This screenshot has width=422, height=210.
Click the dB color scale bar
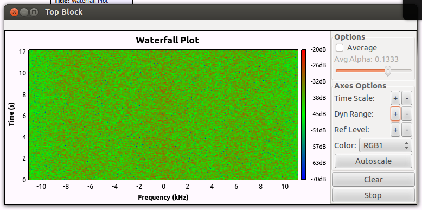303,114
